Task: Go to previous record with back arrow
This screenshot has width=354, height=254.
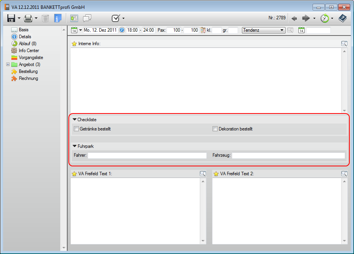Action: click(294, 18)
